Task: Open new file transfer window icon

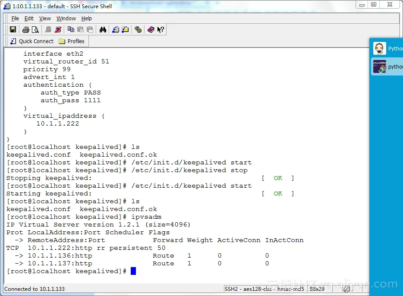Action: coord(125,30)
